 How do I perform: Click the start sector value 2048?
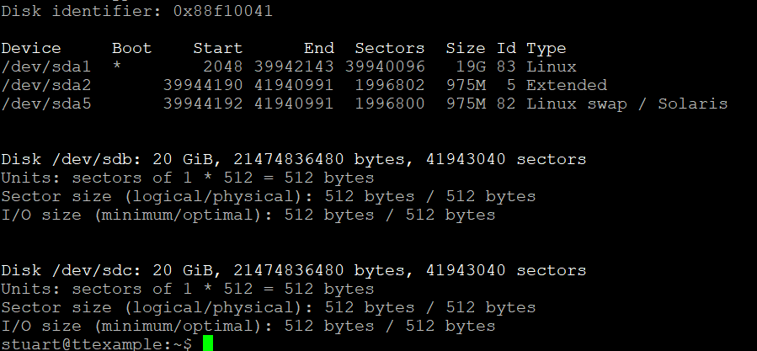tap(222, 66)
